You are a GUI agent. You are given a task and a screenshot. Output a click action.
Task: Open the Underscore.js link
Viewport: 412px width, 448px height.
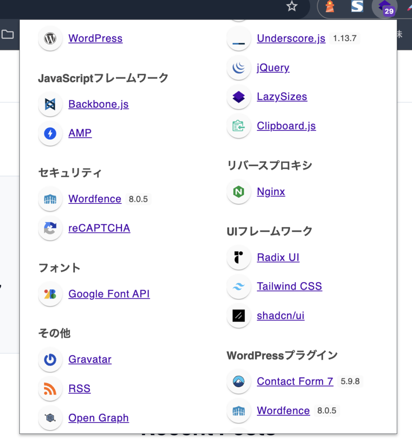(291, 38)
